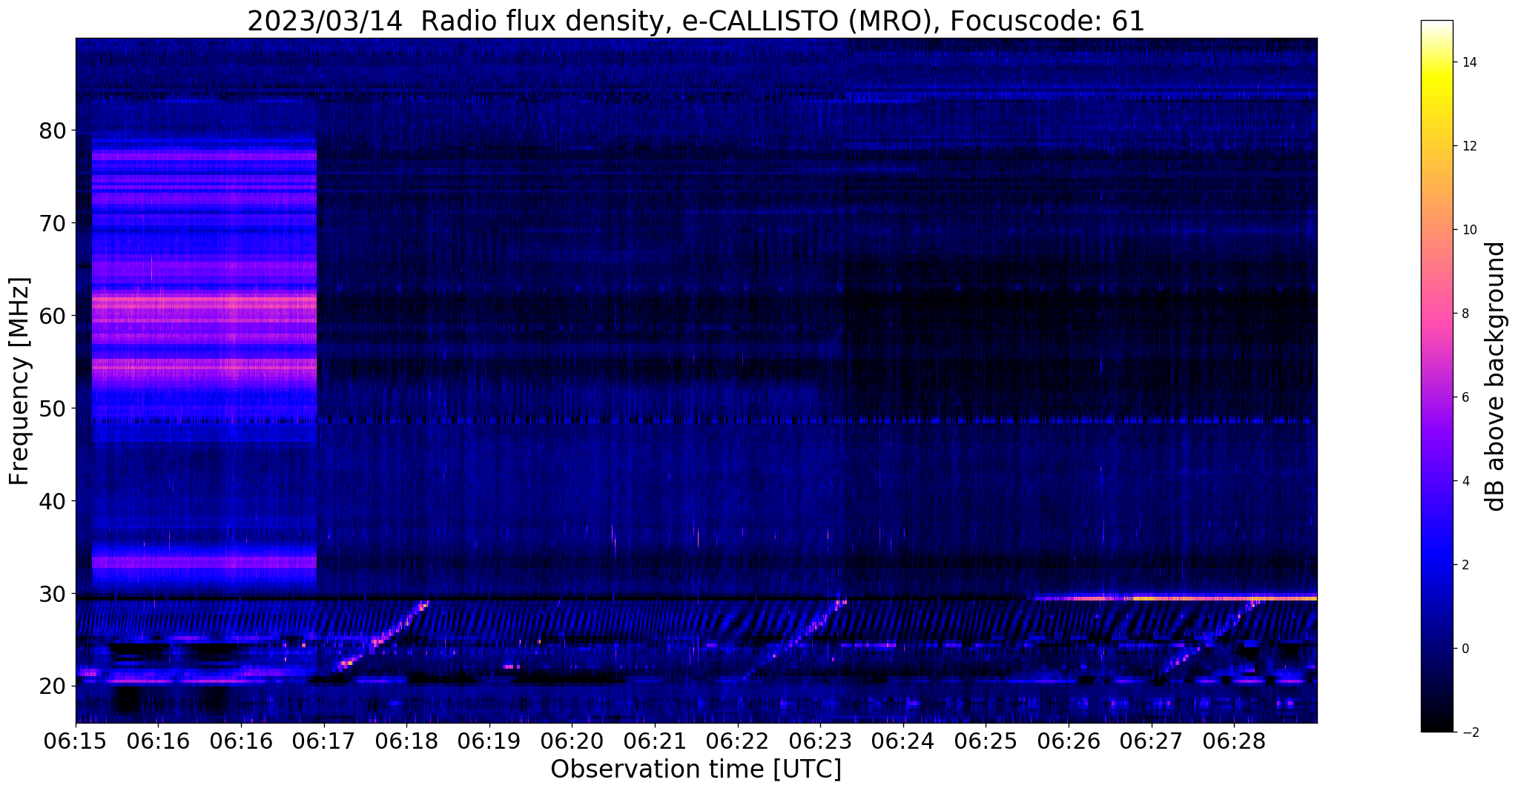Click the colorbar tick label 14
Image resolution: width=1518 pixels, height=791 pixels.
pyautogui.click(x=1468, y=62)
